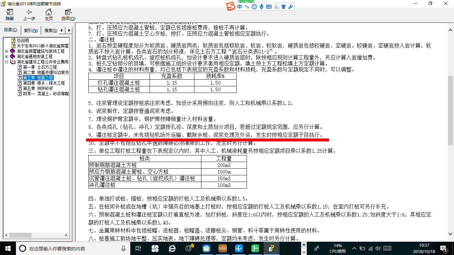Open the IME toolbox wrench icon
Screen dimensions: 454x255
click(x=291, y=7)
